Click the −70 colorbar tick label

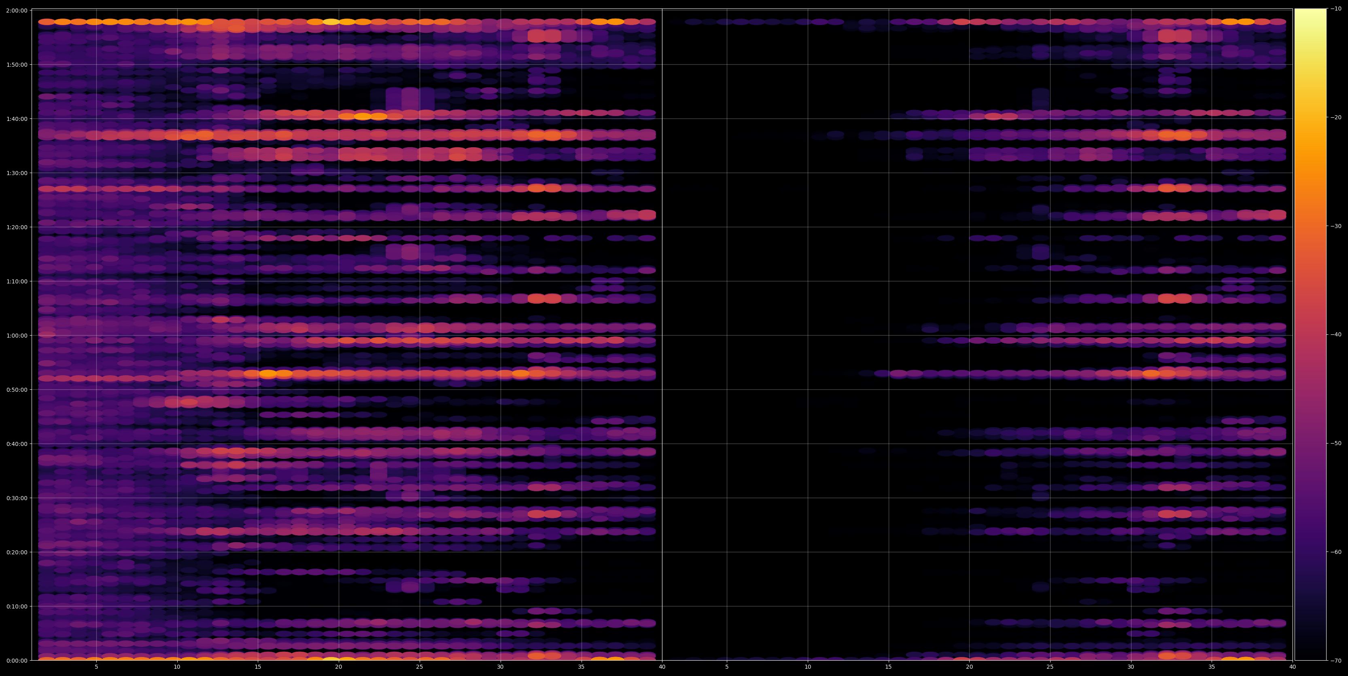click(1336, 661)
